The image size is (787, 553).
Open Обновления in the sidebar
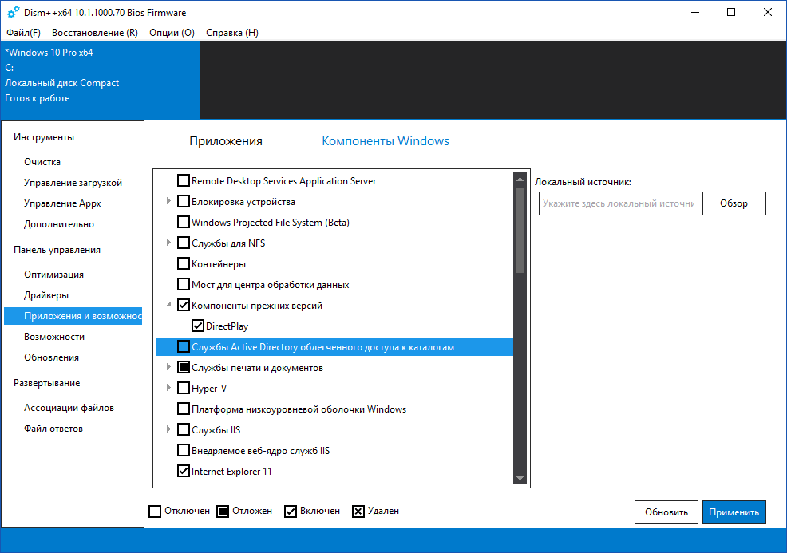pyautogui.click(x=51, y=357)
